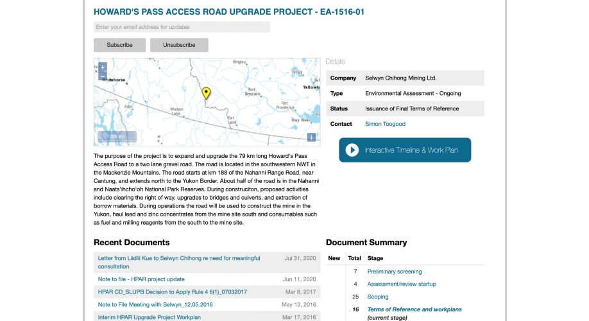
Task: Zoom out on the map
Action: [103, 76]
